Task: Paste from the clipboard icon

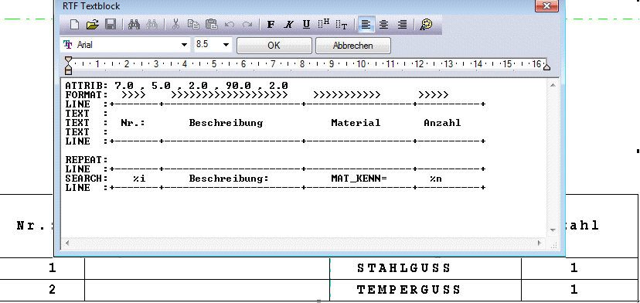Action: click(212, 25)
